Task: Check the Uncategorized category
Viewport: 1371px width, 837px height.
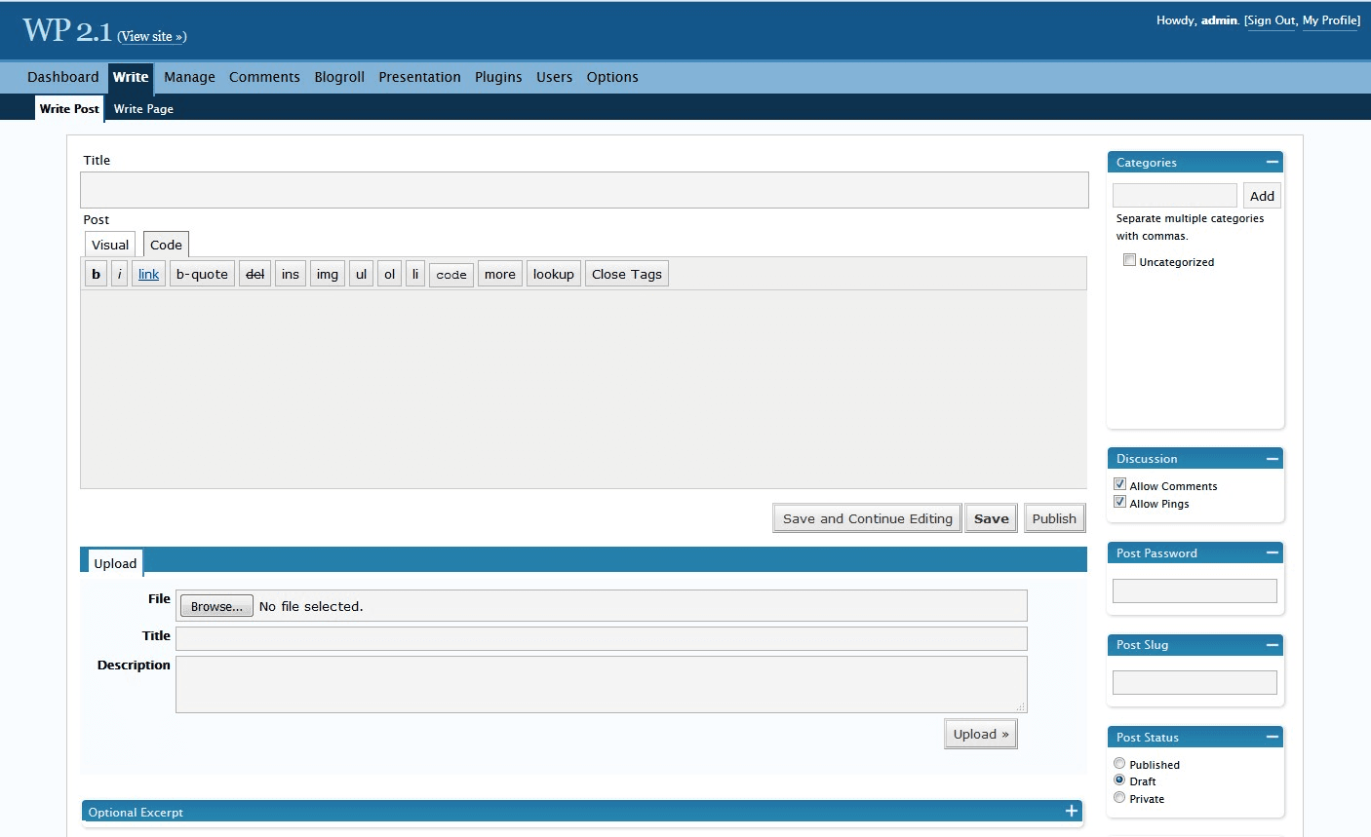Action: tap(1129, 260)
